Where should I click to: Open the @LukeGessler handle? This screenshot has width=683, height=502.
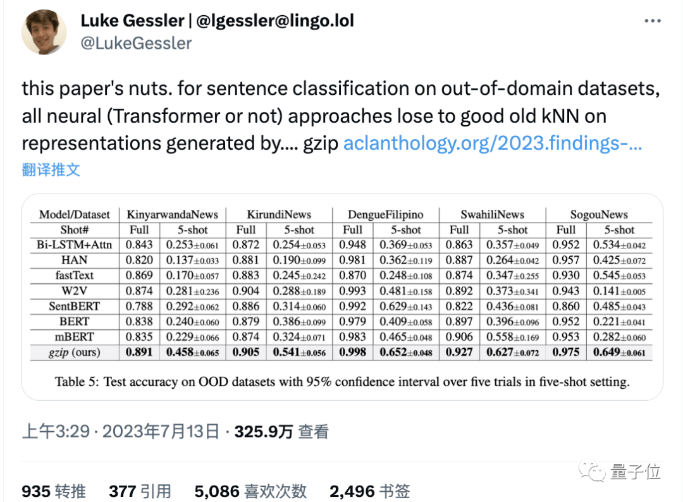coord(136,43)
